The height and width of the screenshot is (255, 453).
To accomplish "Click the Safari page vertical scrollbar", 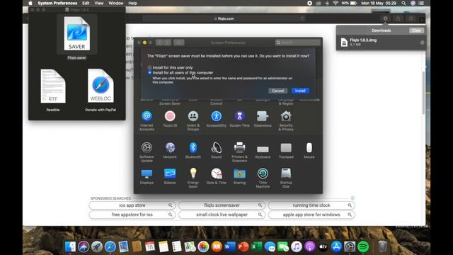I will coord(423,93).
